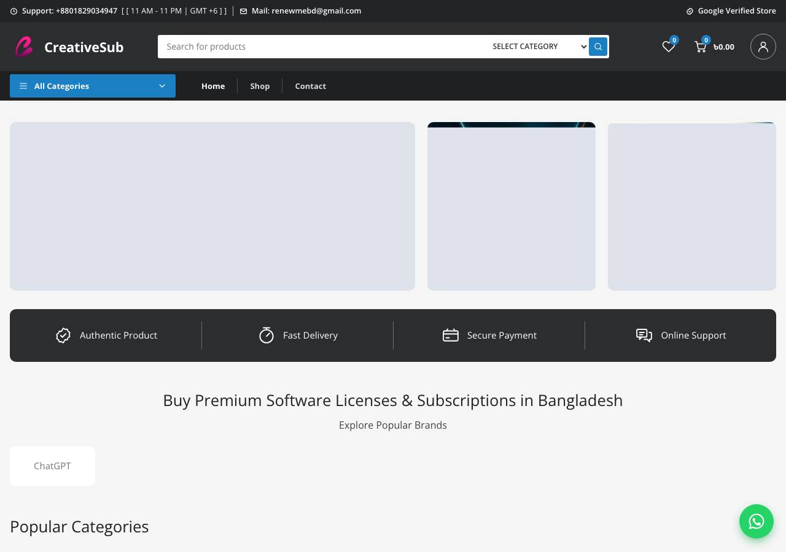Click the middle banner image
Screen dimensions: 786x552
(512, 206)
